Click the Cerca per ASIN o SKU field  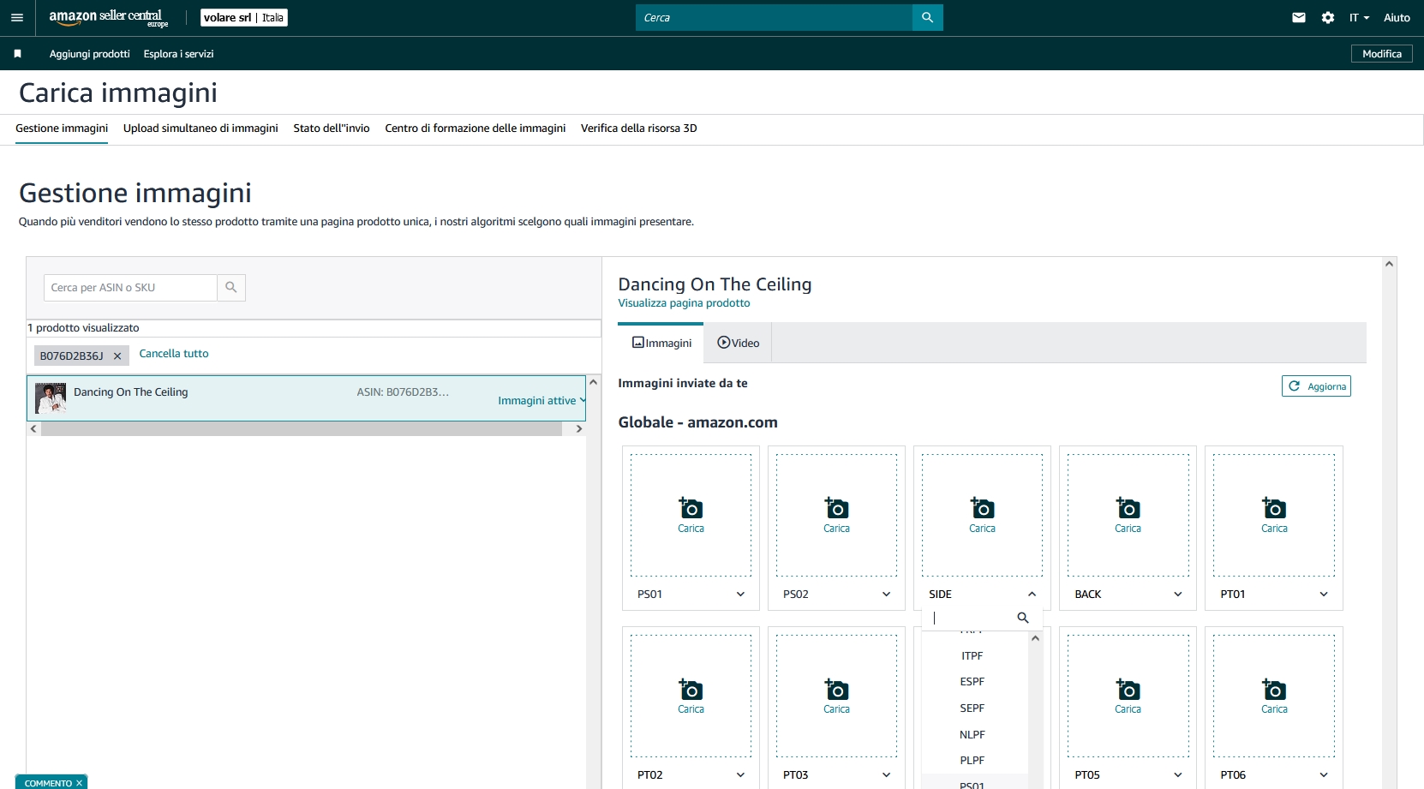pos(130,288)
